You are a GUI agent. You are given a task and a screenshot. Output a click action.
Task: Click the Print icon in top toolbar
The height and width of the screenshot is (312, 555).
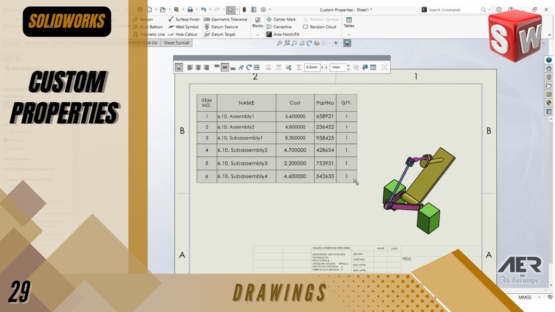tap(190, 10)
